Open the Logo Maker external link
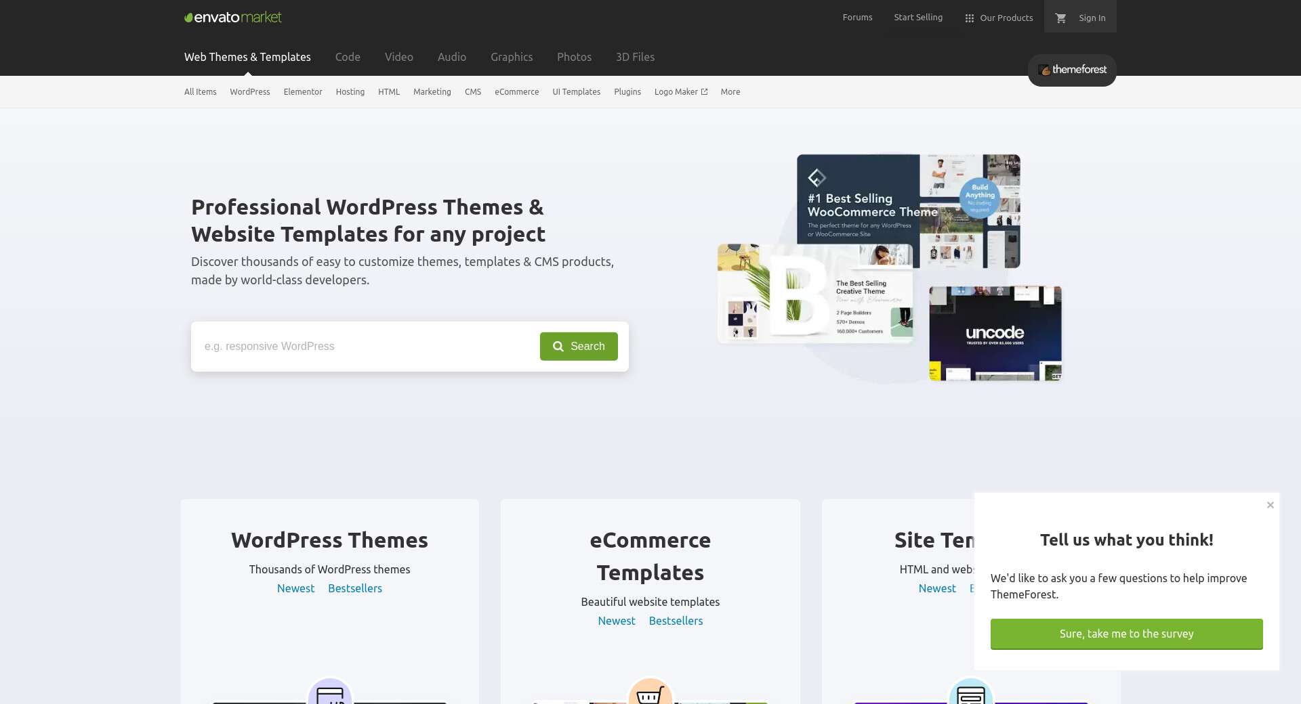Screen dimensions: 1301x704 (x=681, y=92)
